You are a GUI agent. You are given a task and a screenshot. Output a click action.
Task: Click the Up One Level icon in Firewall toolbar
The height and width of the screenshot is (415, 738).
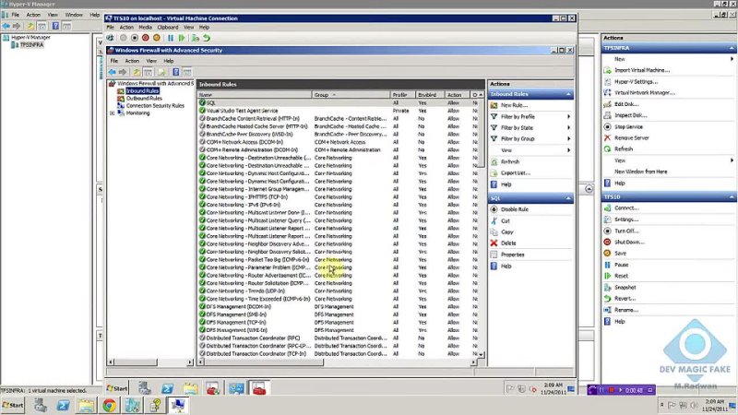[137, 72]
